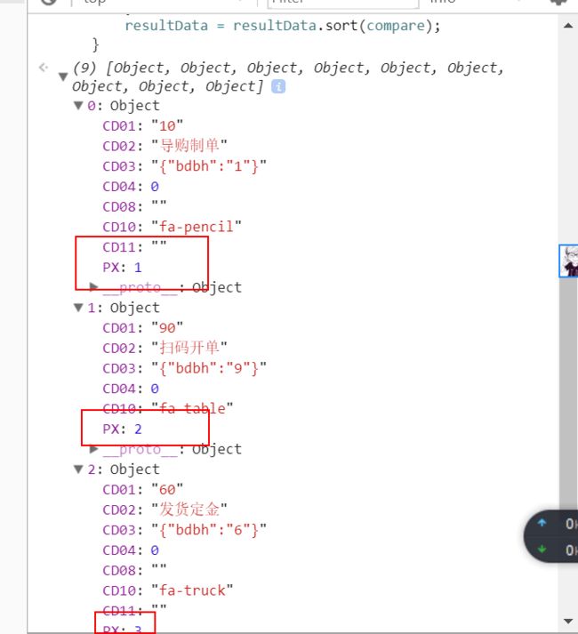Click CD01 value "90"

point(167,328)
